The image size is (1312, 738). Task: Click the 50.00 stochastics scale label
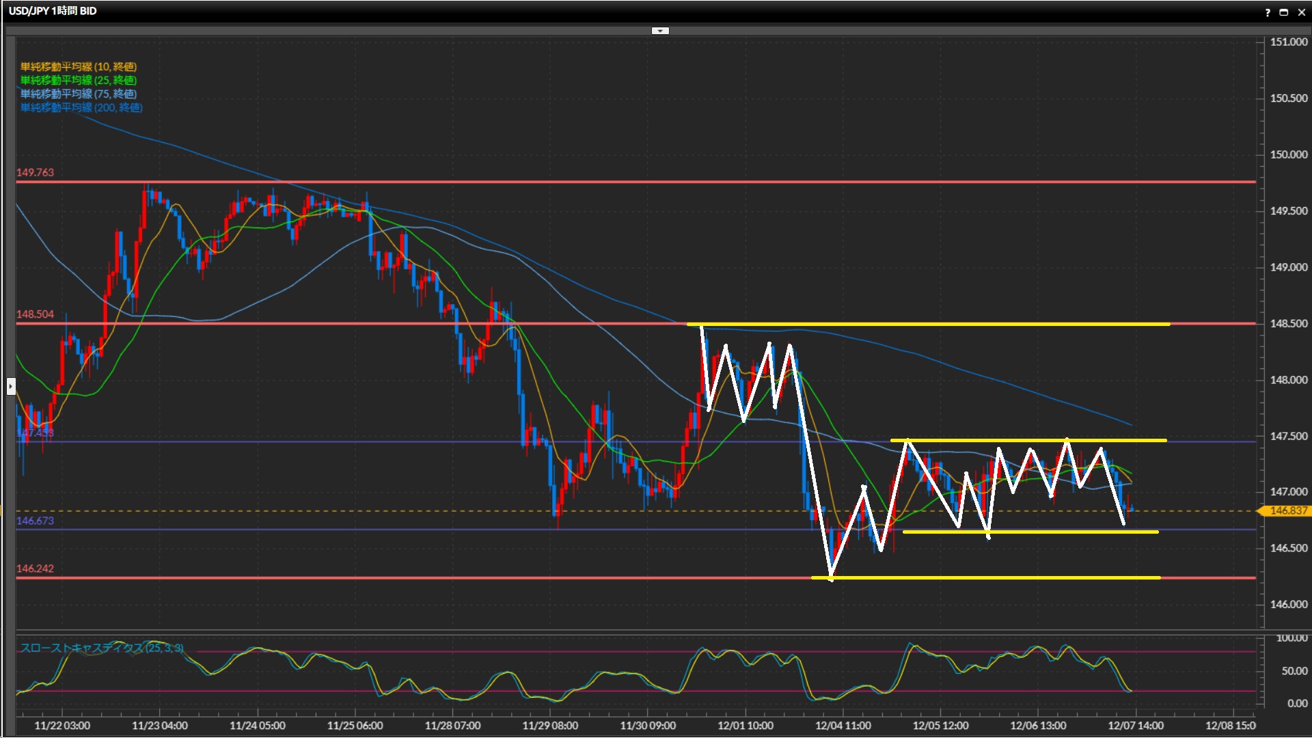[1294, 671]
